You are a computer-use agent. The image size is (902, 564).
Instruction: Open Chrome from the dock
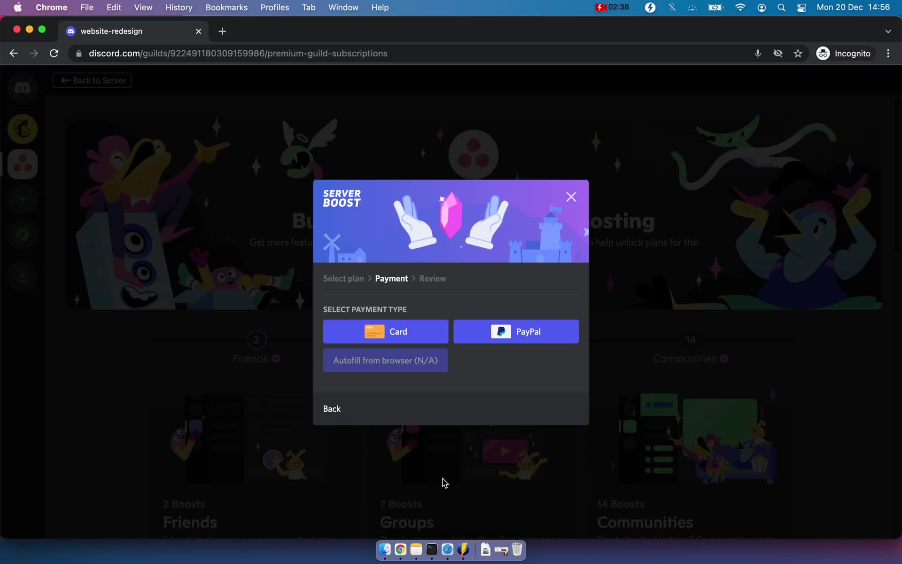(400, 549)
